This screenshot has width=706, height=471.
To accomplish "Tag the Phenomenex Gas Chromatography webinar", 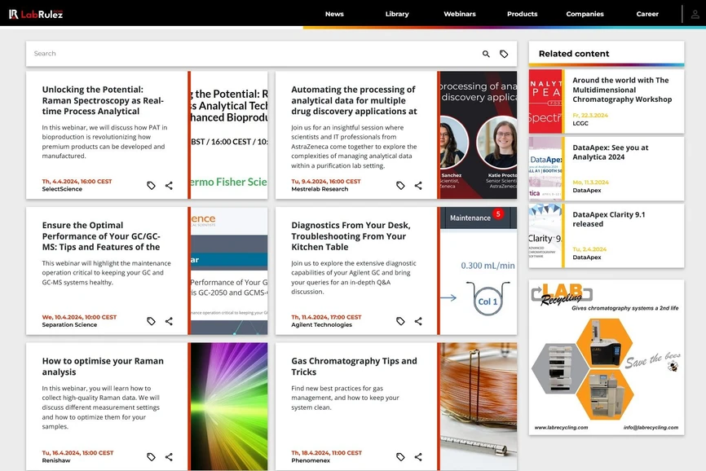I will [400, 457].
